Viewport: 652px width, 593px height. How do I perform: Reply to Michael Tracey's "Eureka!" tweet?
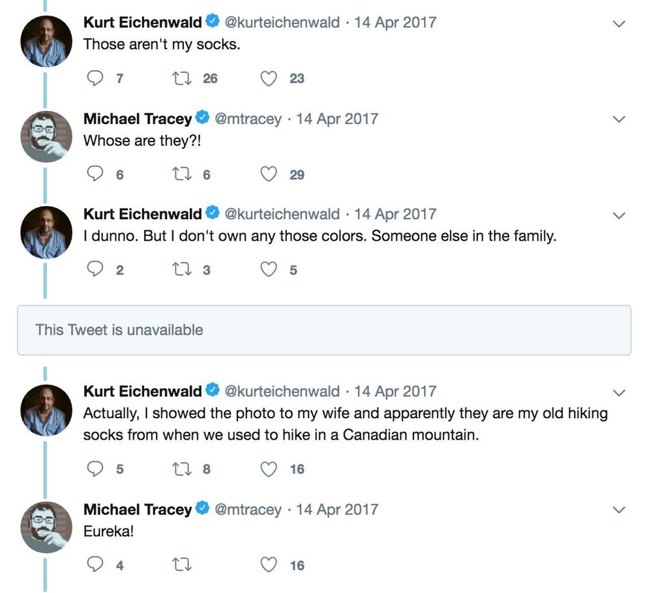tap(95, 564)
